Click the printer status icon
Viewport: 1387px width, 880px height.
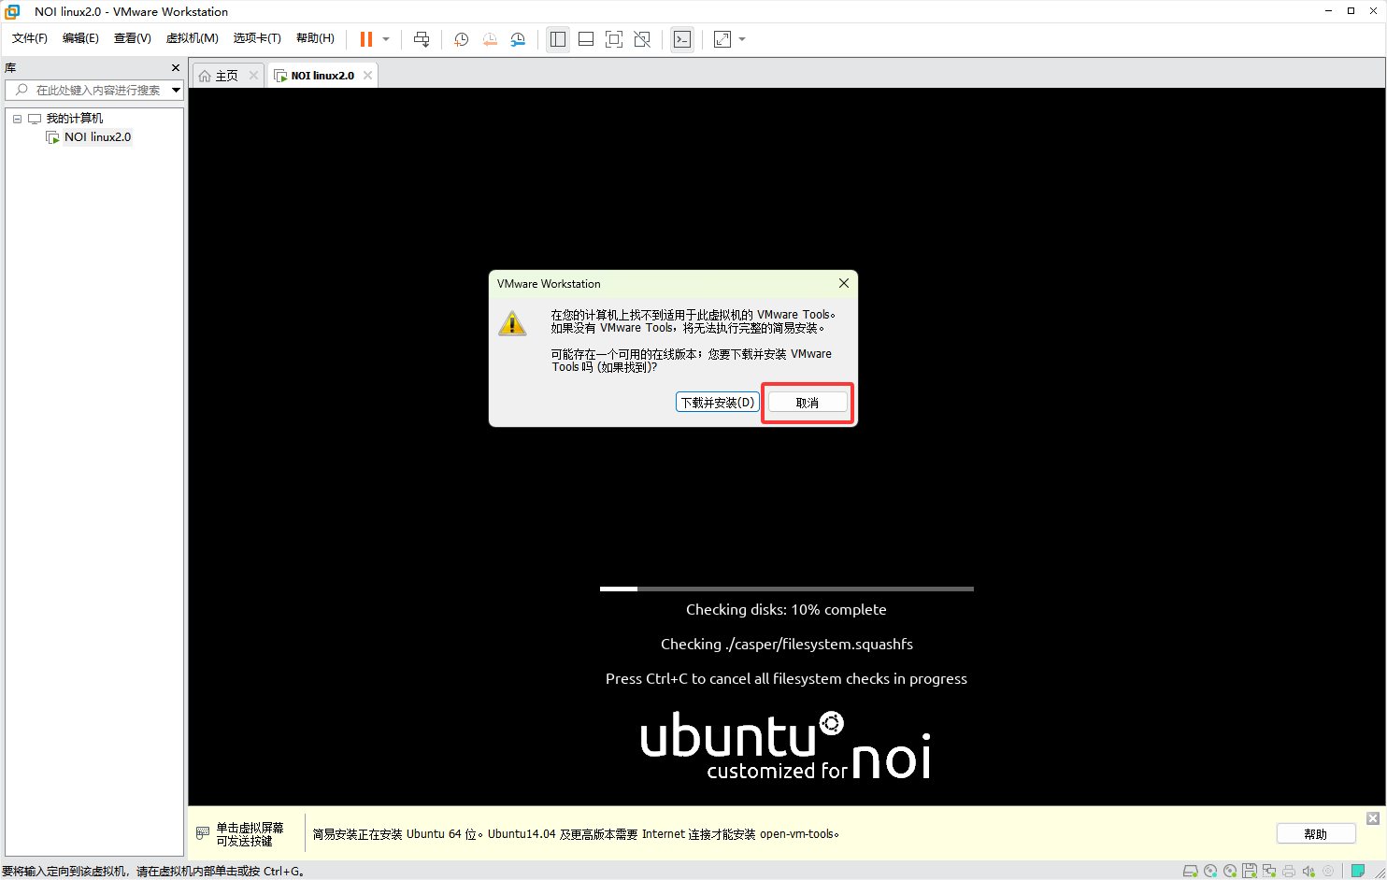[x=1289, y=871]
